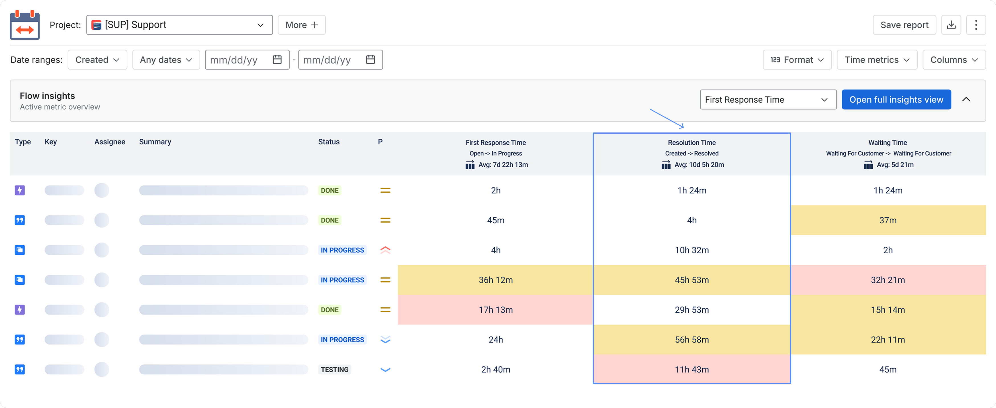This screenshot has height=408, width=996.
Task: Click Open full insights view
Action: pos(896,99)
